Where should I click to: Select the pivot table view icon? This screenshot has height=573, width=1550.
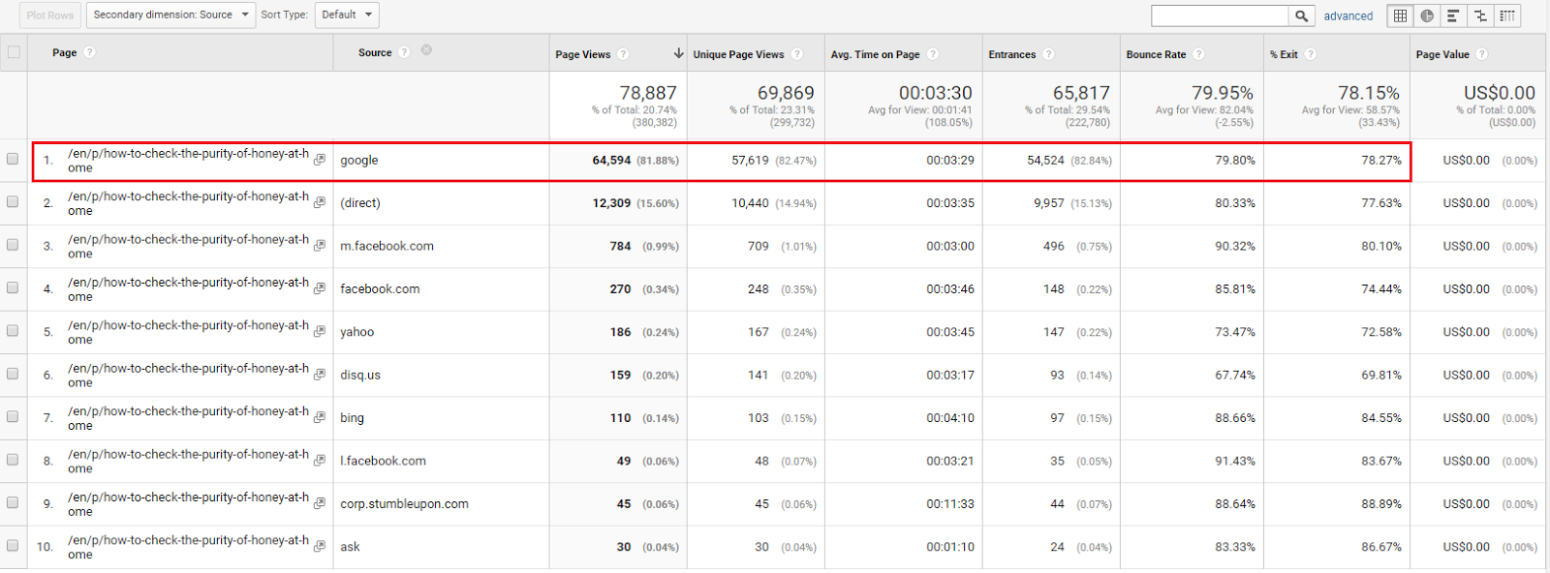[1507, 15]
